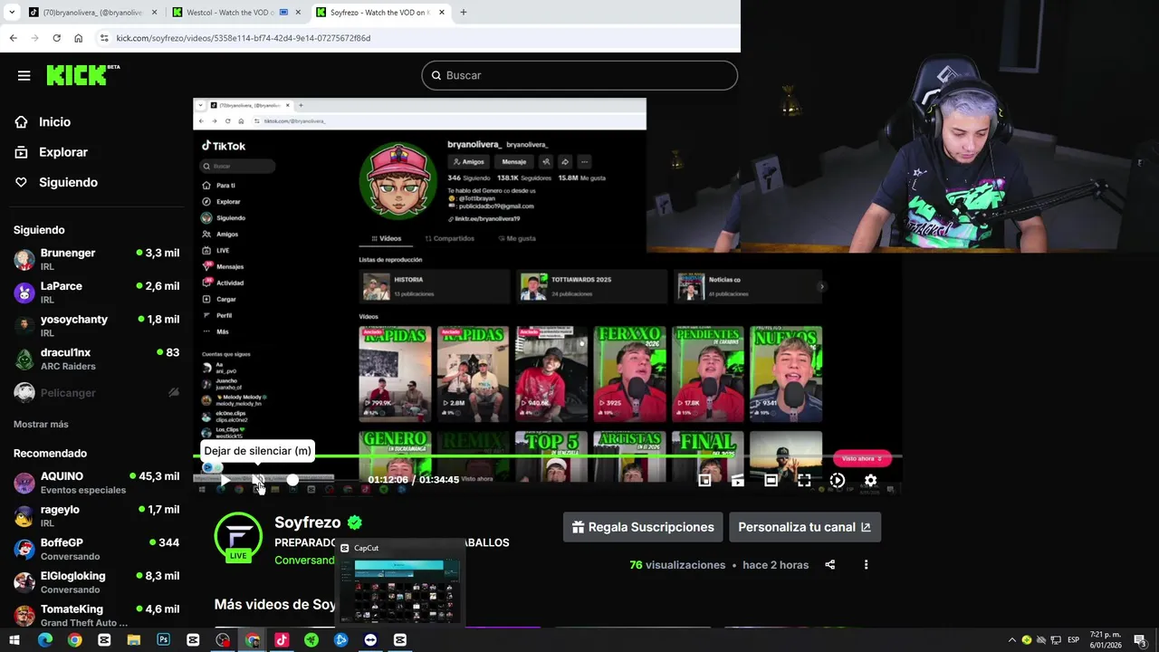Open yosoychanty channel from sidebar
Screen dimensions: 1159x652
(x=95, y=326)
